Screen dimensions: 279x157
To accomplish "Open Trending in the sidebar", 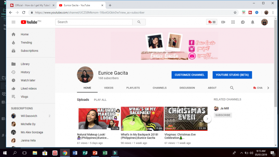I will pyautogui.click(x=26, y=43).
